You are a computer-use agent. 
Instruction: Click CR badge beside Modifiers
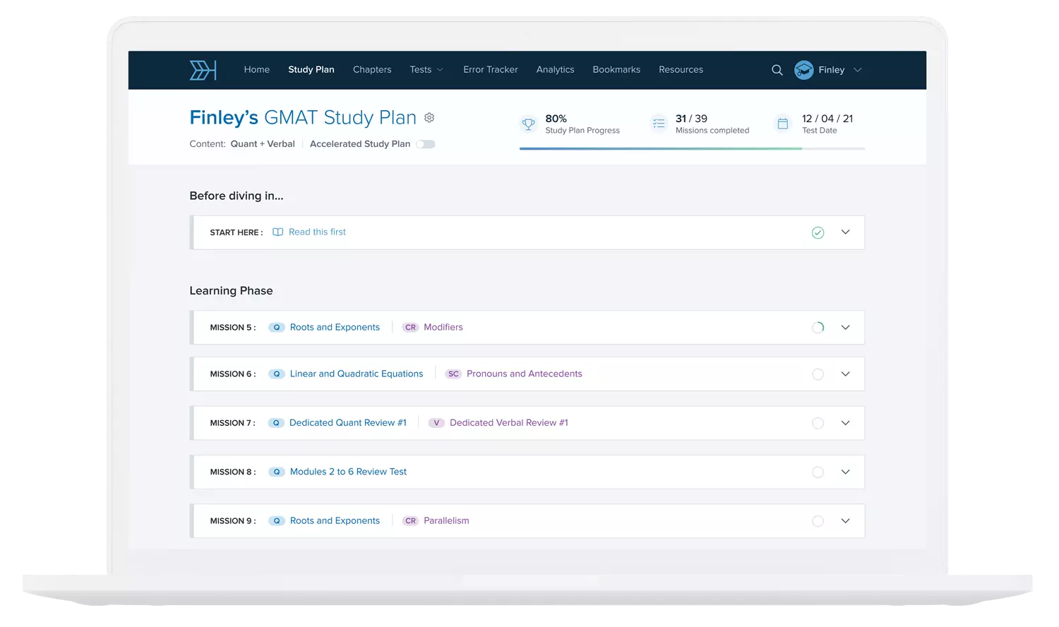(411, 328)
